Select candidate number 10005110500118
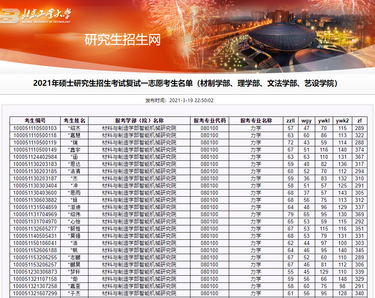375x298 pixels. 35,136
